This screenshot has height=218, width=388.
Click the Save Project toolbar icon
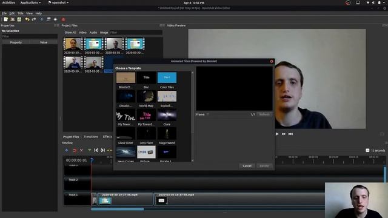[19, 19]
